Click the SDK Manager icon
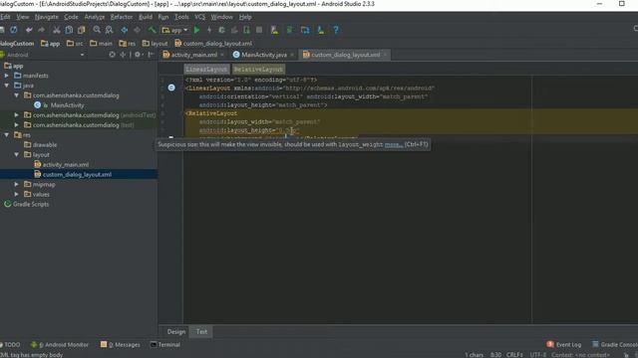Screen dimensions: 638x358 321,30
